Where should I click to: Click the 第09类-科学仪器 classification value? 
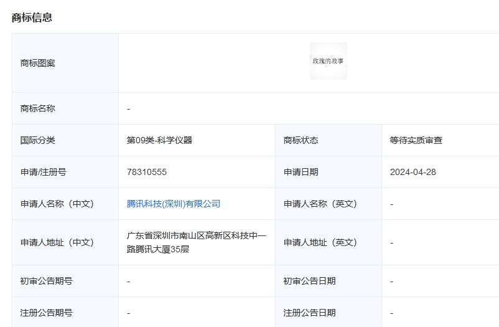tap(160, 140)
